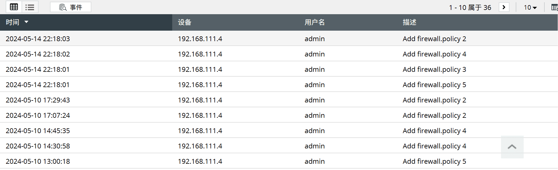Select the row timestamped 2024-05-14 22:18:03
Screen dimensions: 558x170
point(38,39)
